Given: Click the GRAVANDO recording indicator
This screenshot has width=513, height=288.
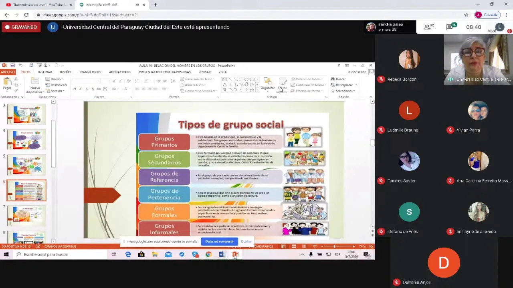Looking at the screenshot, I should [x=21, y=27].
